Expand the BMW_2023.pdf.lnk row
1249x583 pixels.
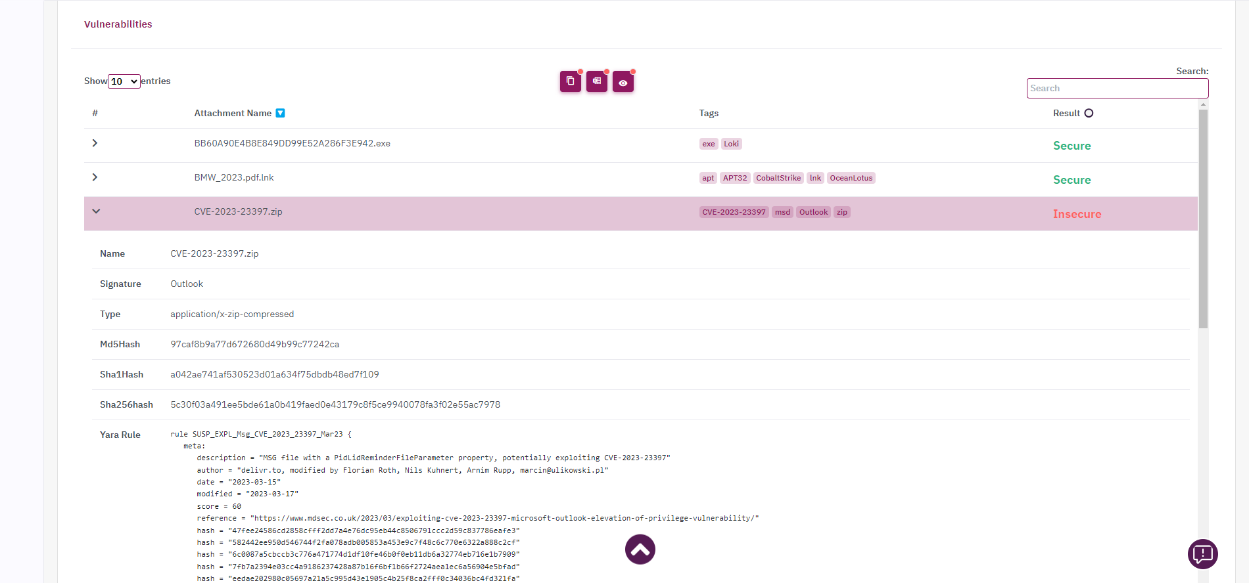[95, 177]
